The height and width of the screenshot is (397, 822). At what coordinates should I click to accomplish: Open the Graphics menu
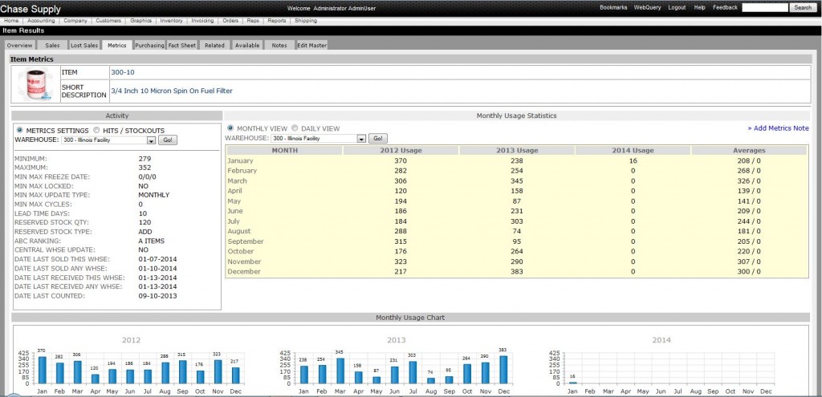tap(141, 21)
